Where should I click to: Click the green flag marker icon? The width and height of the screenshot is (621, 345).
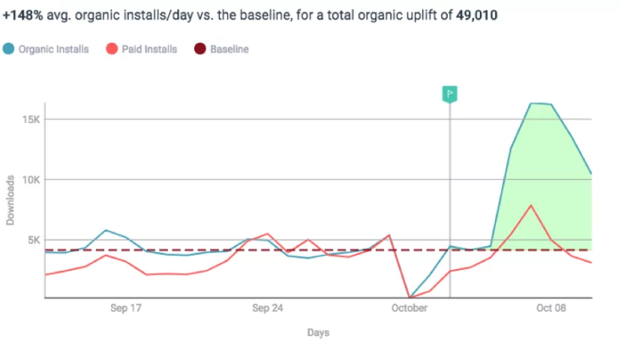tap(449, 94)
